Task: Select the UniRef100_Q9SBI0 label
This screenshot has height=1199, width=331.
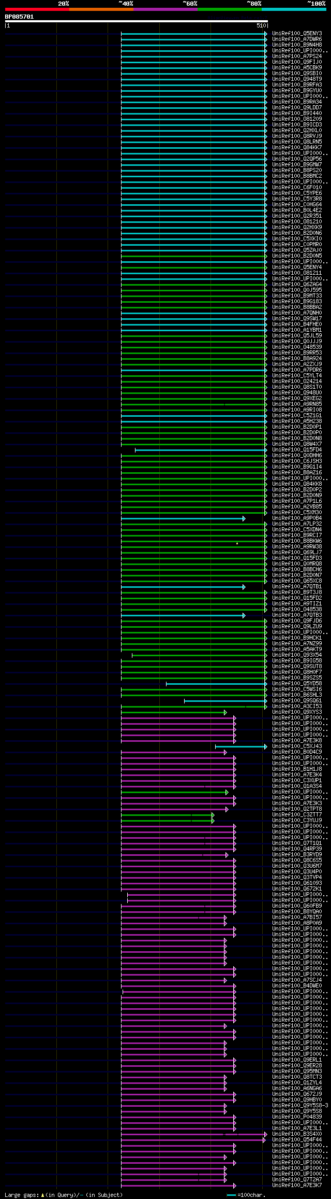Action: click(x=297, y=74)
